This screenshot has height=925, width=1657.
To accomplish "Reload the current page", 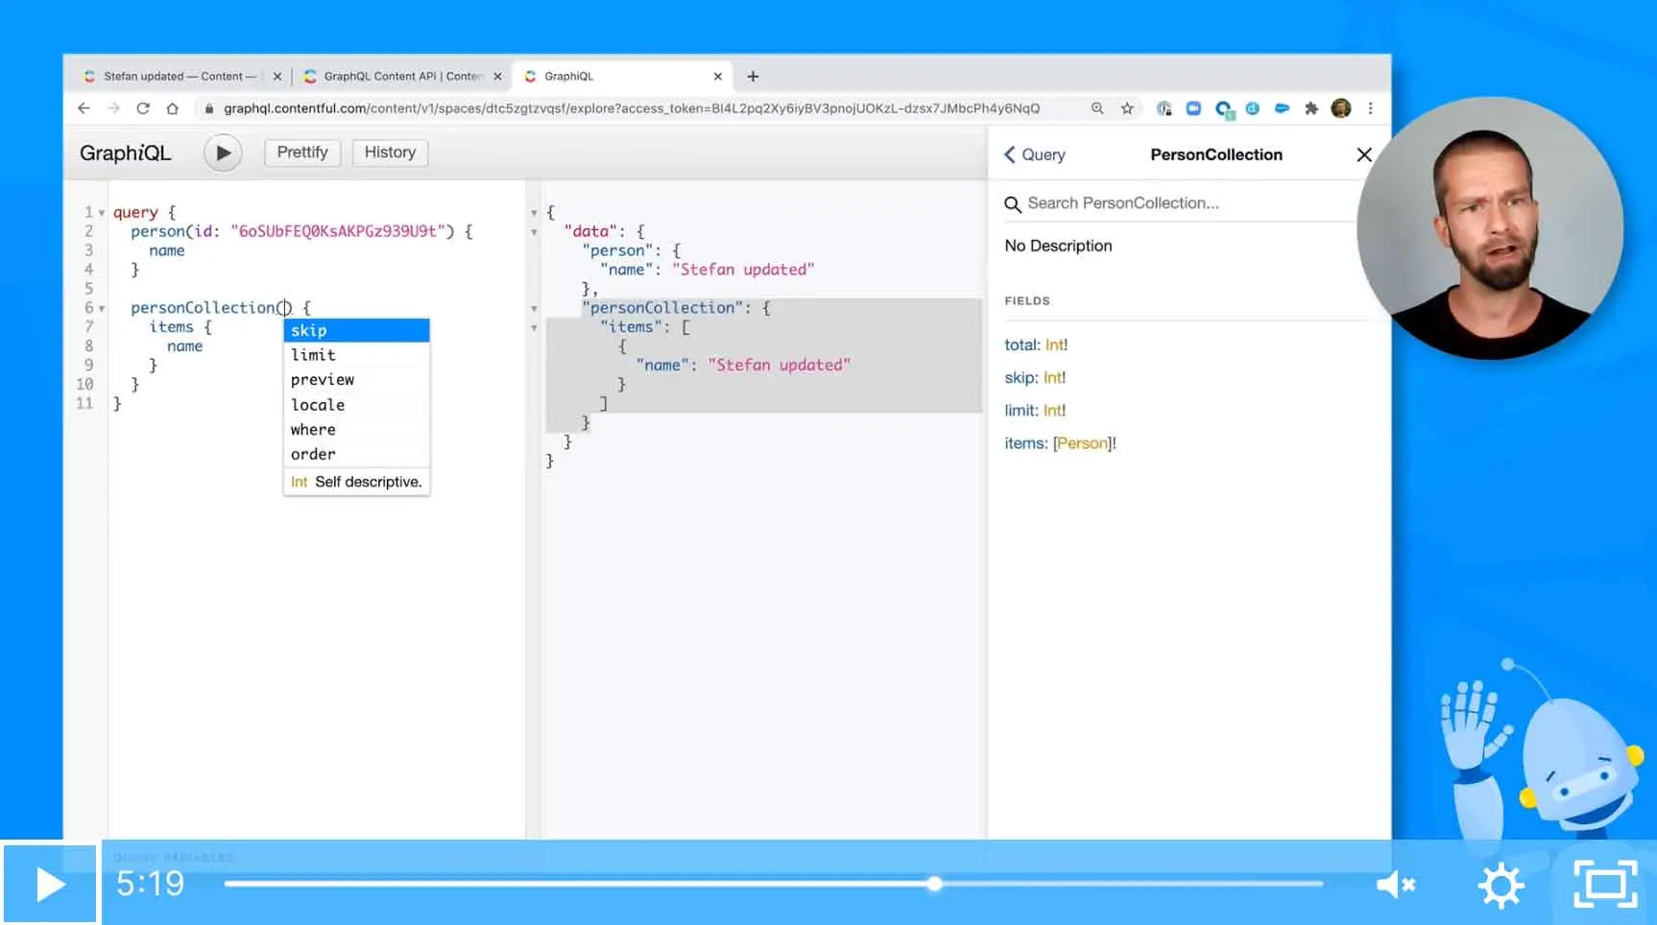I will [x=143, y=108].
